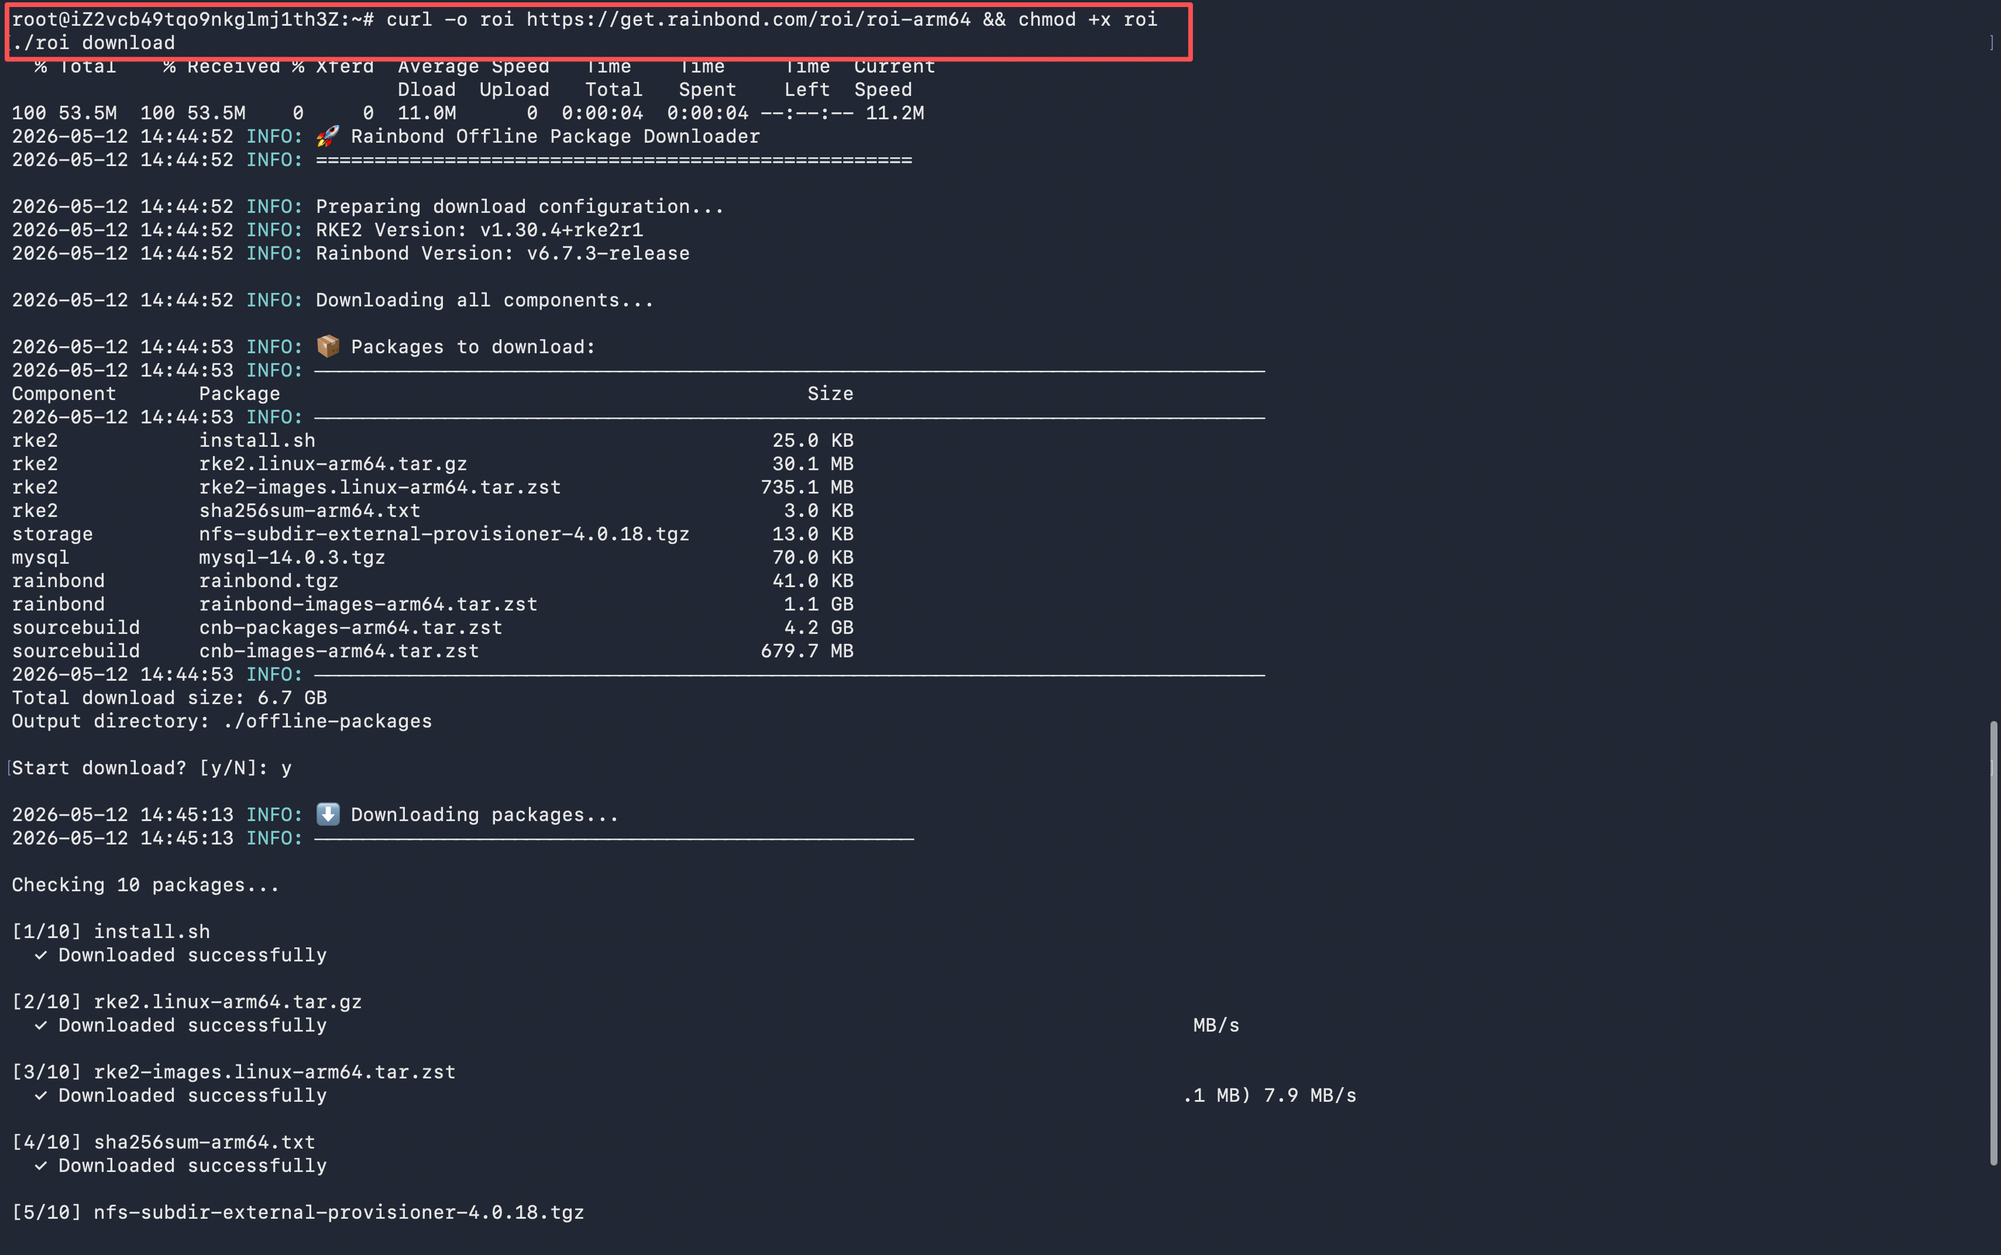Click 'sha256sum-arm64.txt' in the package table
2001x1255 pixels.
point(310,511)
